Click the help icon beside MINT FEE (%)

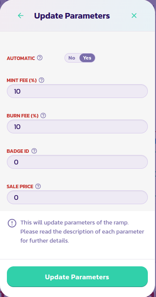(x=42, y=80)
